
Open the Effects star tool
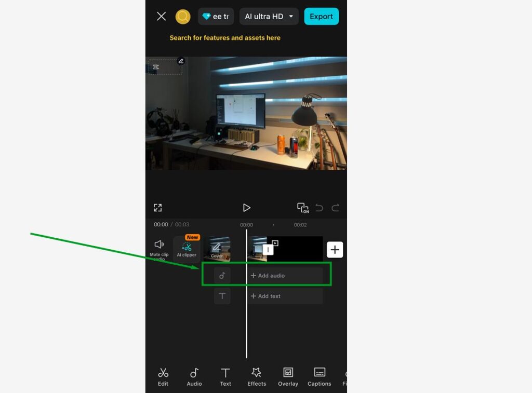click(257, 377)
